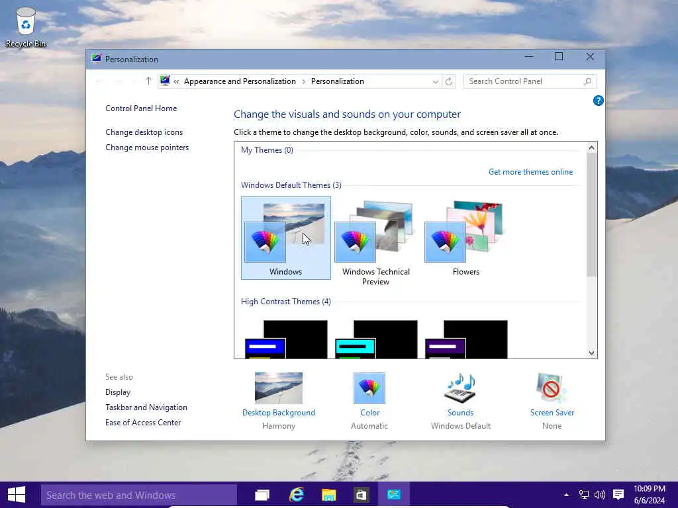
Task: Show hidden tray icons arrow
Action: 566,495
